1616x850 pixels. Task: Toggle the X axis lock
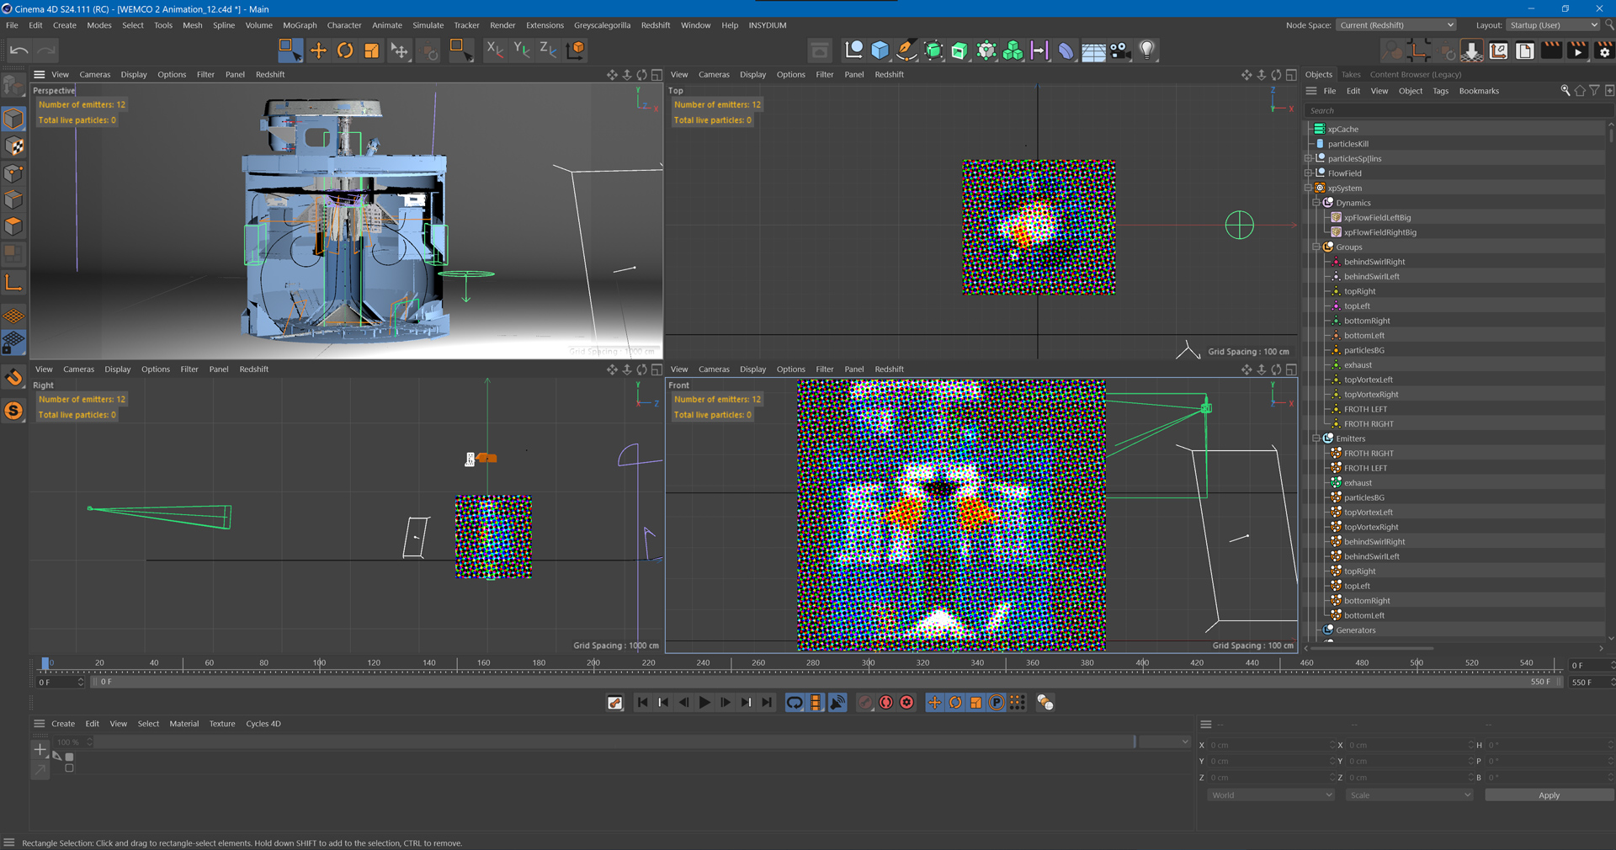pos(495,50)
